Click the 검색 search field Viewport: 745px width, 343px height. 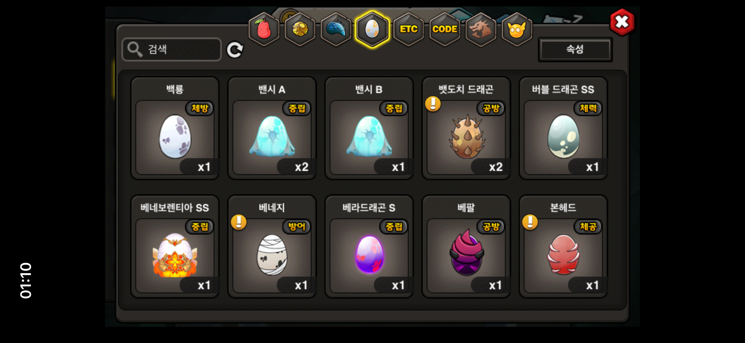point(171,49)
